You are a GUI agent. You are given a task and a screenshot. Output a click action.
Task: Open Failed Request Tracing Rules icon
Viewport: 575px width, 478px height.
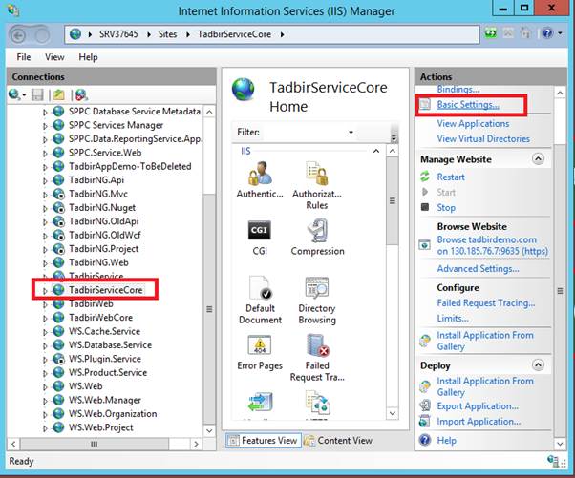tap(317, 345)
